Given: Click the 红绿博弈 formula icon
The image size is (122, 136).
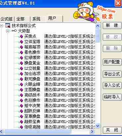Looking at the screenshot, I should pyautogui.click(x=21, y=58).
